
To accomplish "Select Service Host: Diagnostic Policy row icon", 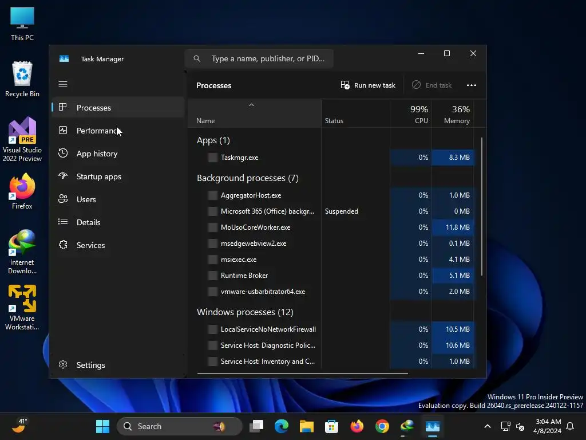I will tap(213, 345).
